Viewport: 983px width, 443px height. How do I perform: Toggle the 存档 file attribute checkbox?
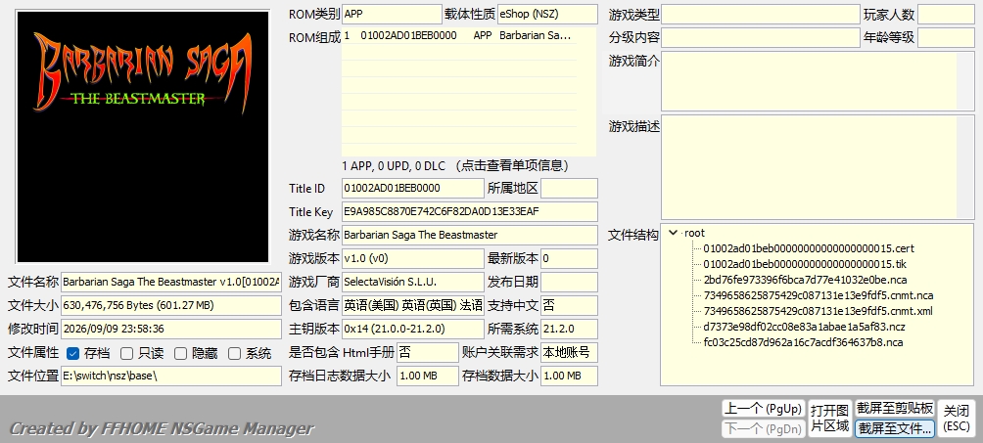(x=72, y=353)
